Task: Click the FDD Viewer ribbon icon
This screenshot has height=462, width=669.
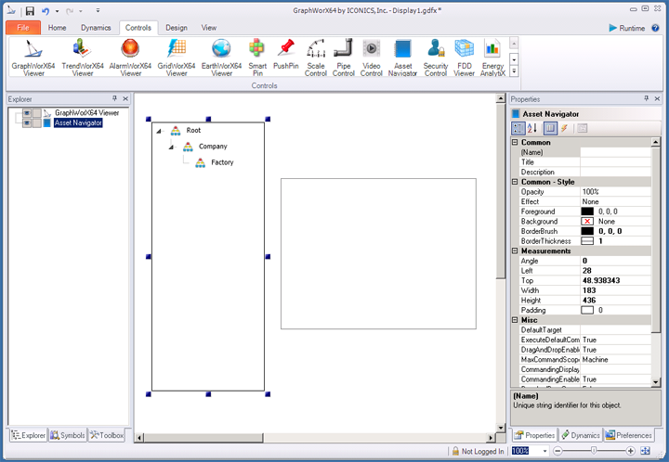Action: point(465,57)
